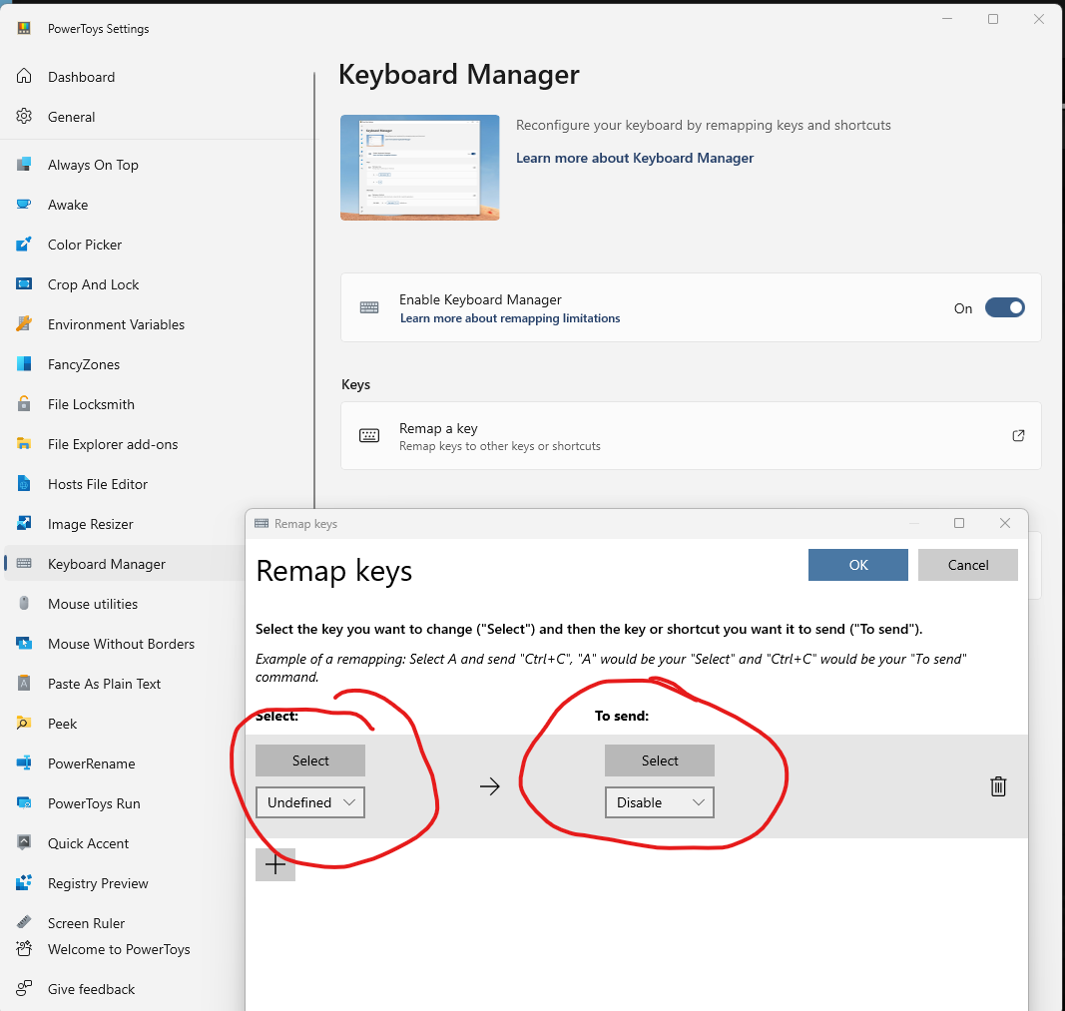Click the Dashboard home icon
The image size is (1065, 1011).
pyautogui.click(x=24, y=76)
